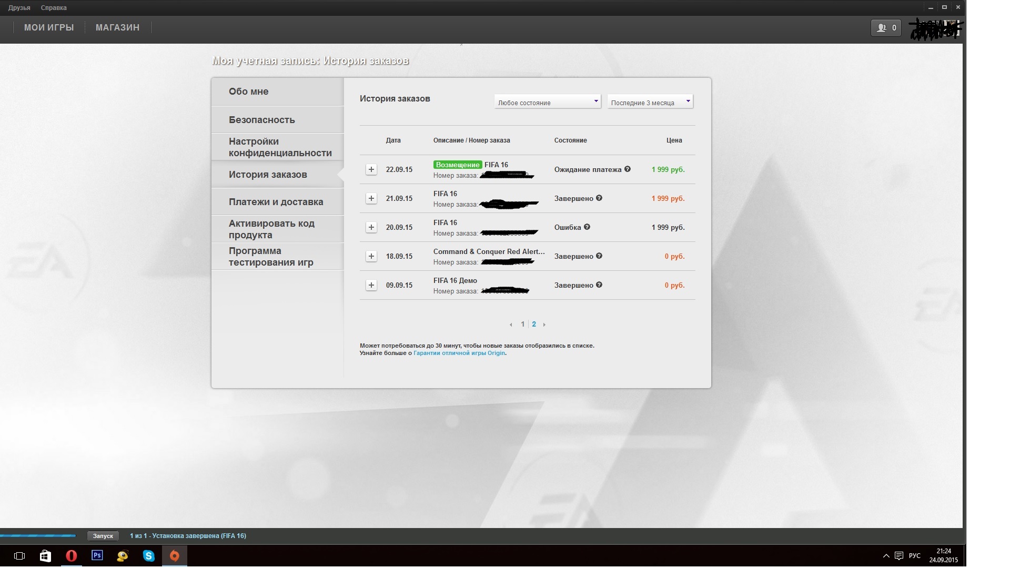This screenshot has width=1010, height=568.
Task: Go to previous orders page arrow
Action: 511,324
